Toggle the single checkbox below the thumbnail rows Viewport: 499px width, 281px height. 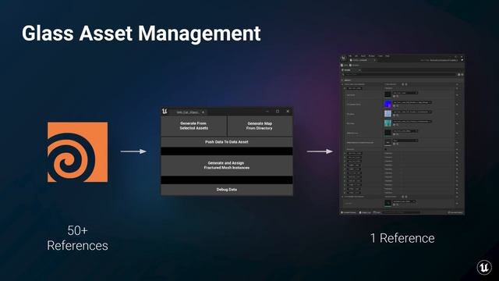click(386, 149)
